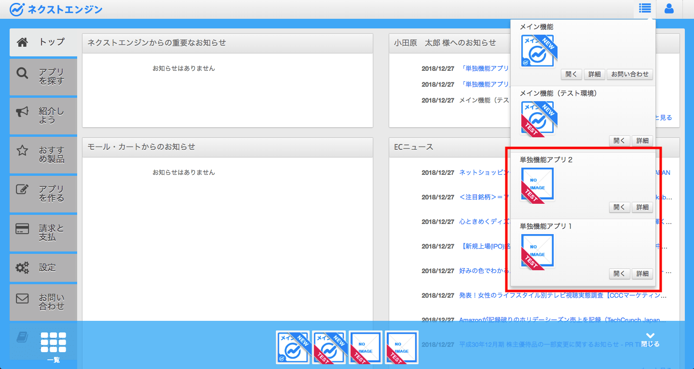Go to アプリを探す in sidebar
694x369 pixels.
[43, 77]
